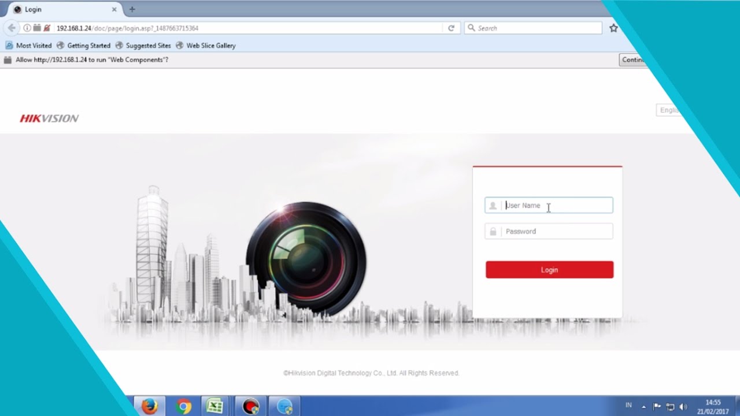Screen dimensions: 740x416
Task: Click the crossed-out lock insecure connection icon
Action: [x=47, y=28]
